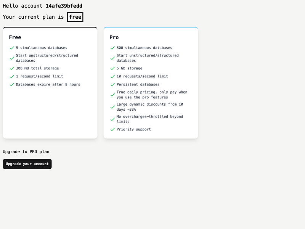The height and width of the screenshot is (229, 305).
Task: Click checkmark beside Databases expire after 8 hours
Action: 12,84
